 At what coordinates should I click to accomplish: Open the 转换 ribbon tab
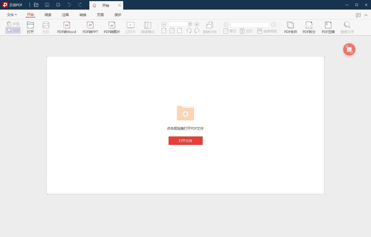pos(83,15)
